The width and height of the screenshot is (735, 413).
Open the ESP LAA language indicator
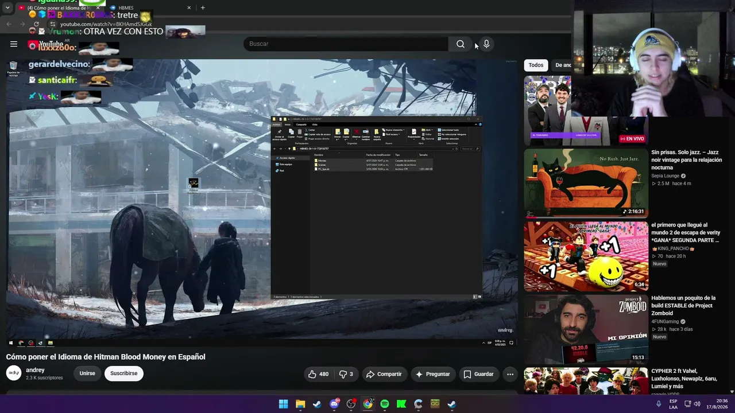coord(673,404)
